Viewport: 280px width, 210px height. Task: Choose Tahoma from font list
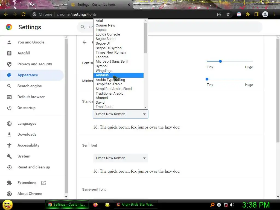pos(118,57)
